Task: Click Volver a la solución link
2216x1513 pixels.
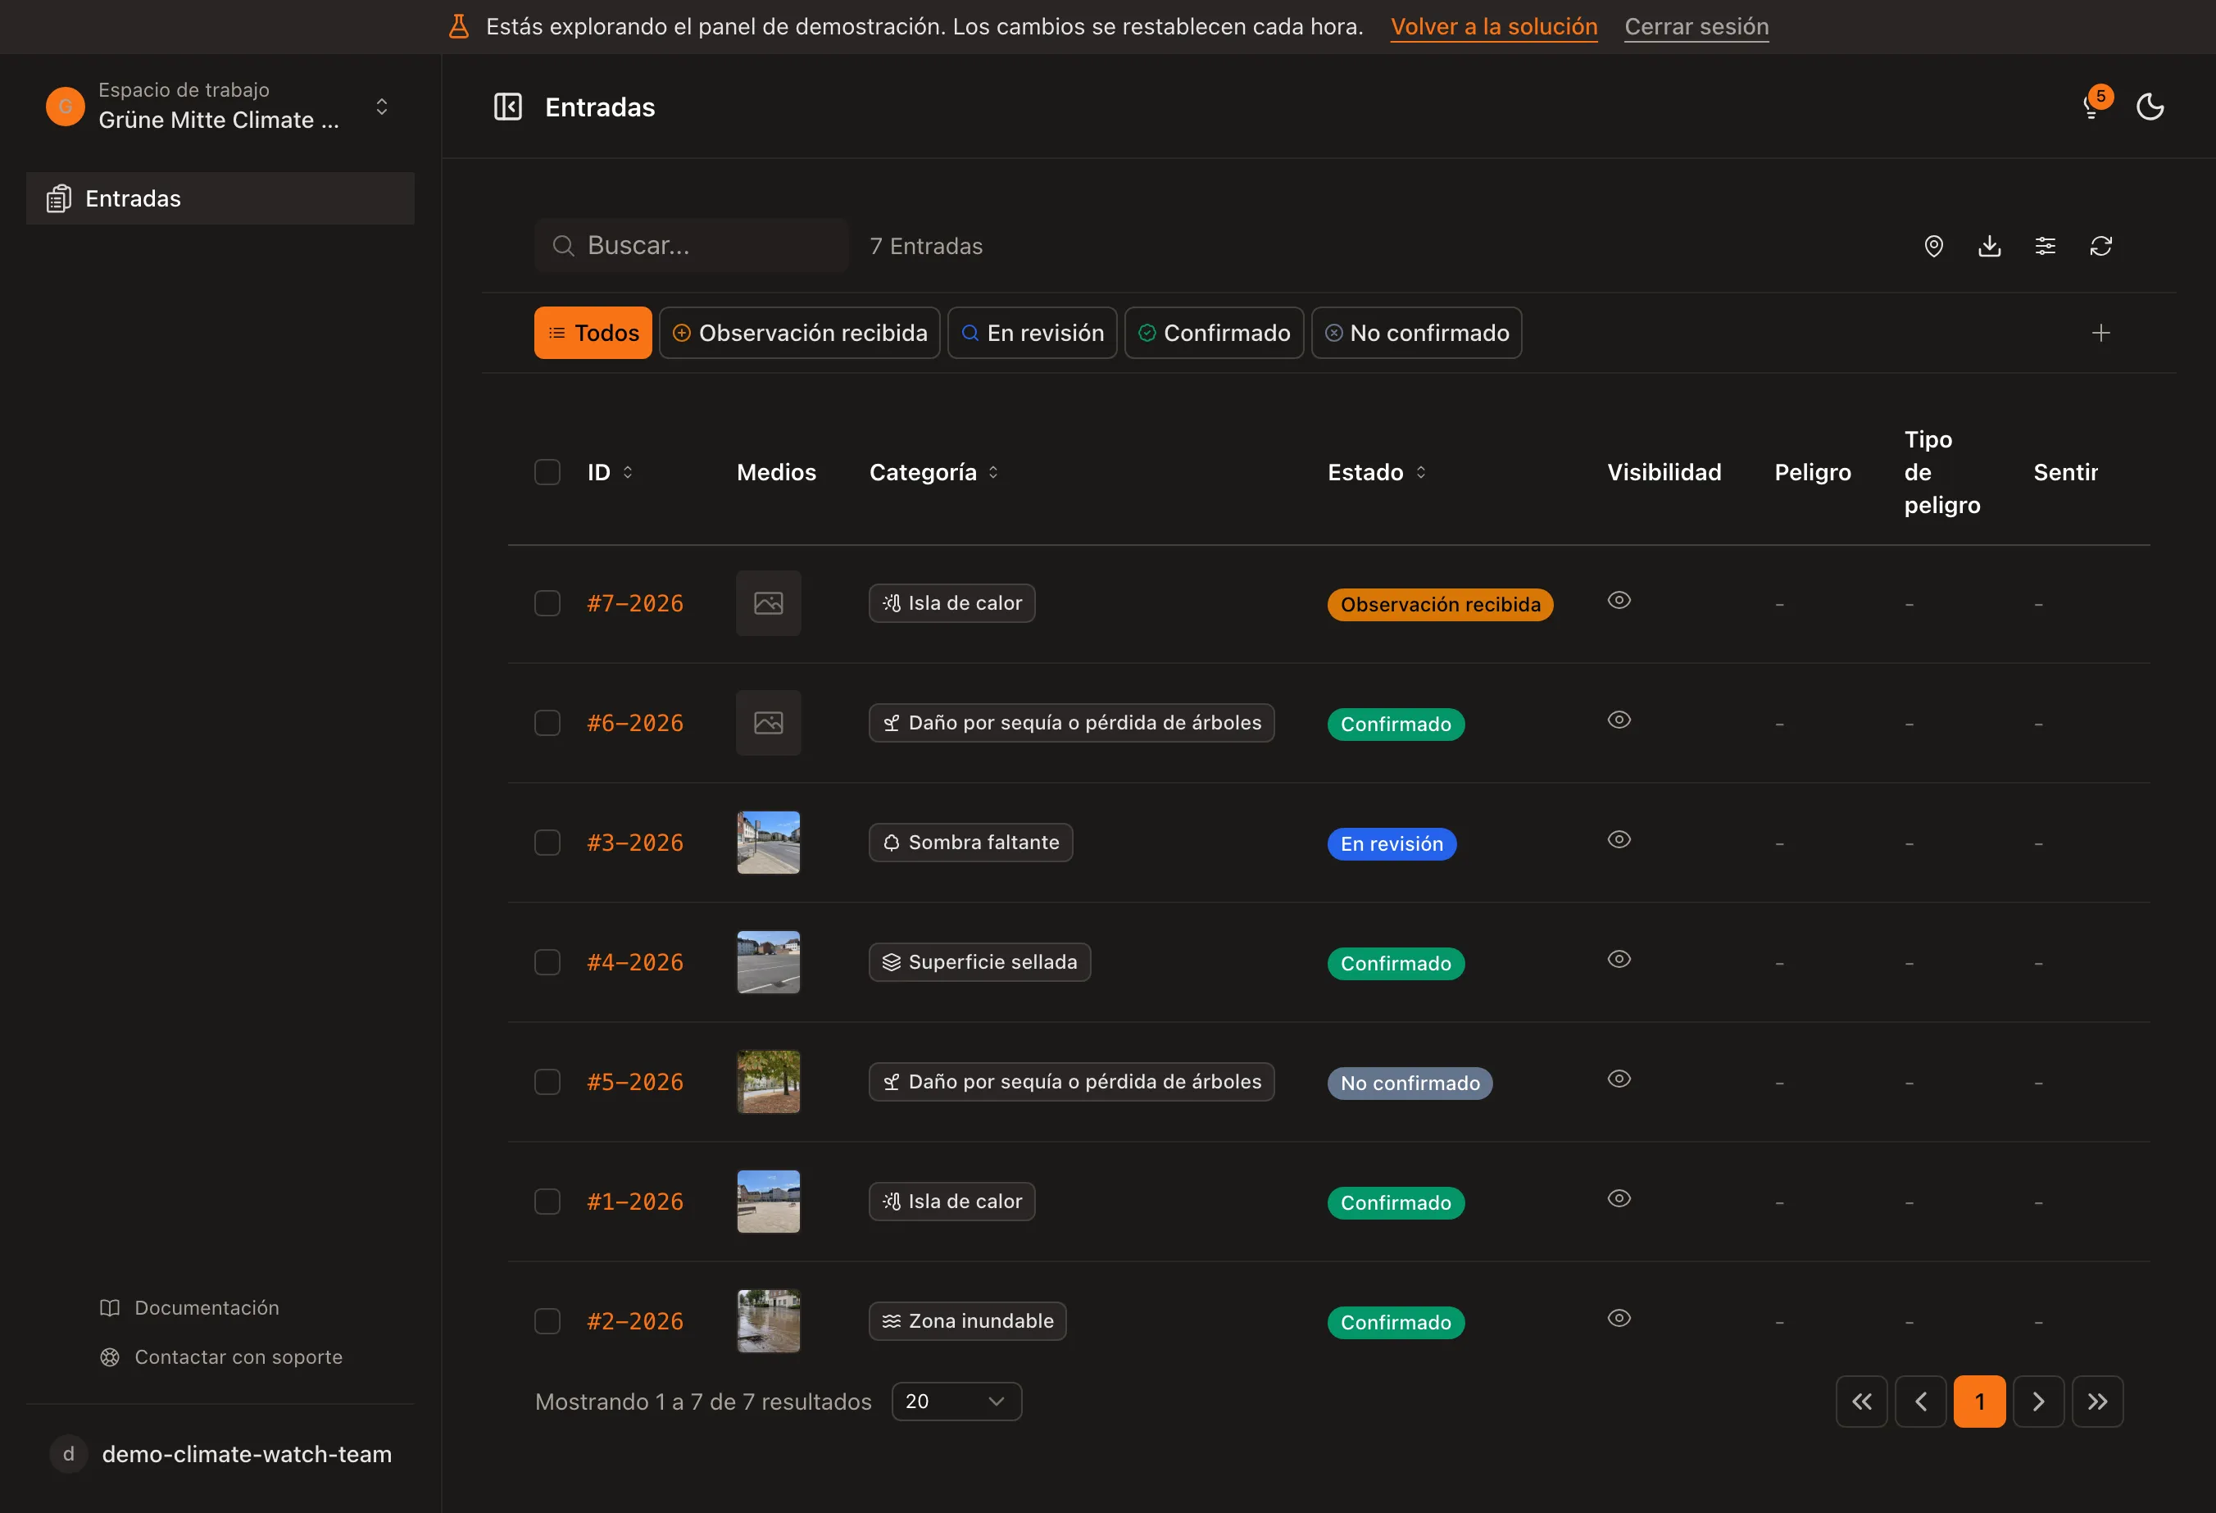Action: click(1494, 27)
